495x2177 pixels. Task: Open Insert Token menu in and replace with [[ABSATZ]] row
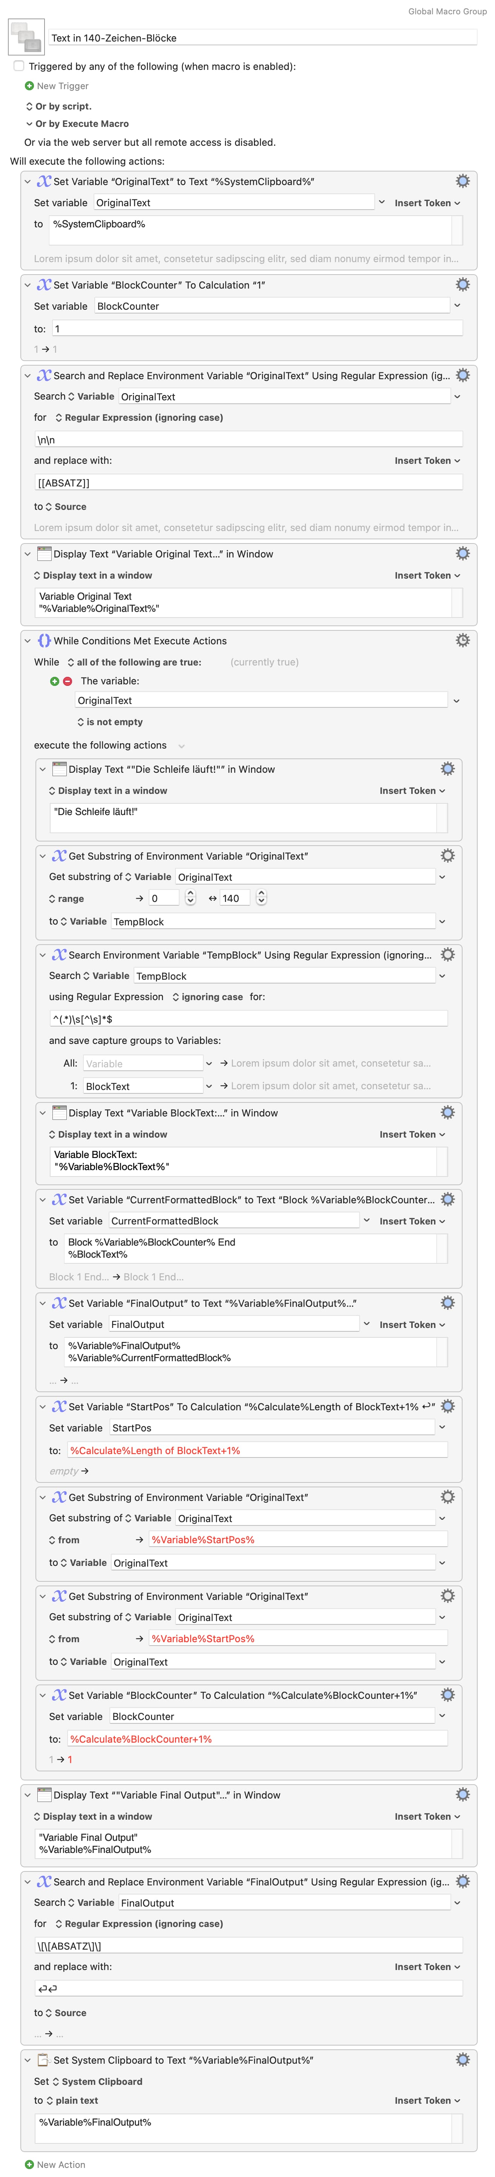coord(427,460)
